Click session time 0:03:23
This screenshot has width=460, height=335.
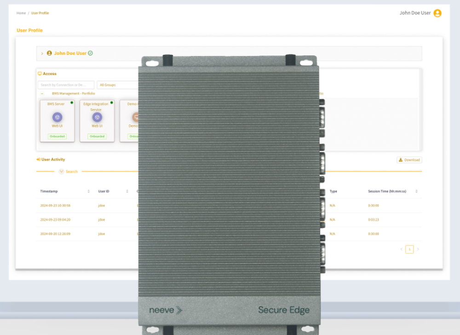[374, 219]
